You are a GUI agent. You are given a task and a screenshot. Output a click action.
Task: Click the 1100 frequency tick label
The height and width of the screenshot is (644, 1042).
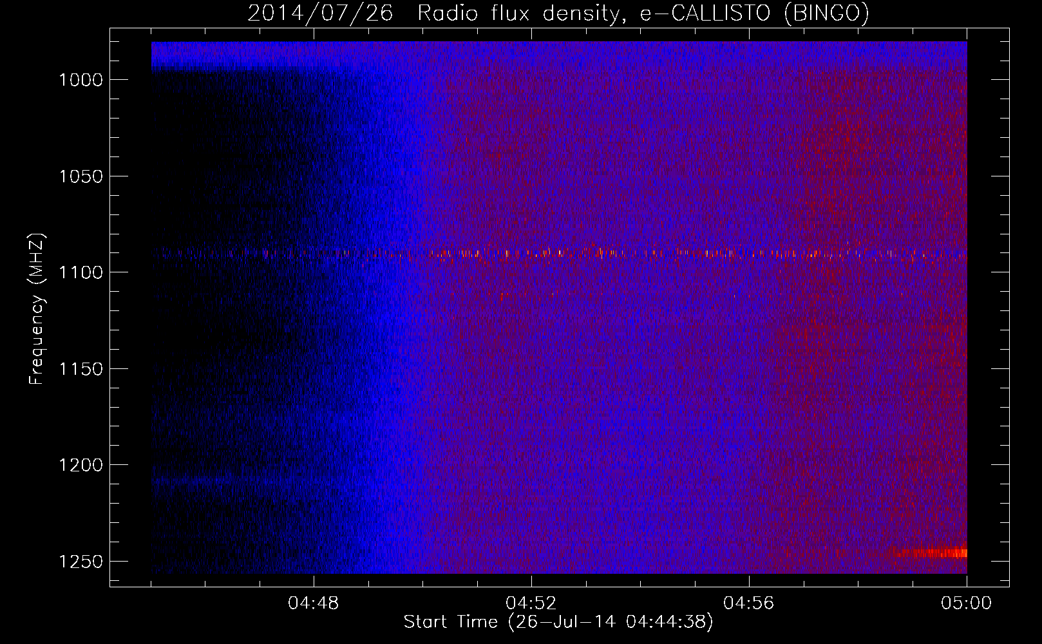[x=81, y=272]
